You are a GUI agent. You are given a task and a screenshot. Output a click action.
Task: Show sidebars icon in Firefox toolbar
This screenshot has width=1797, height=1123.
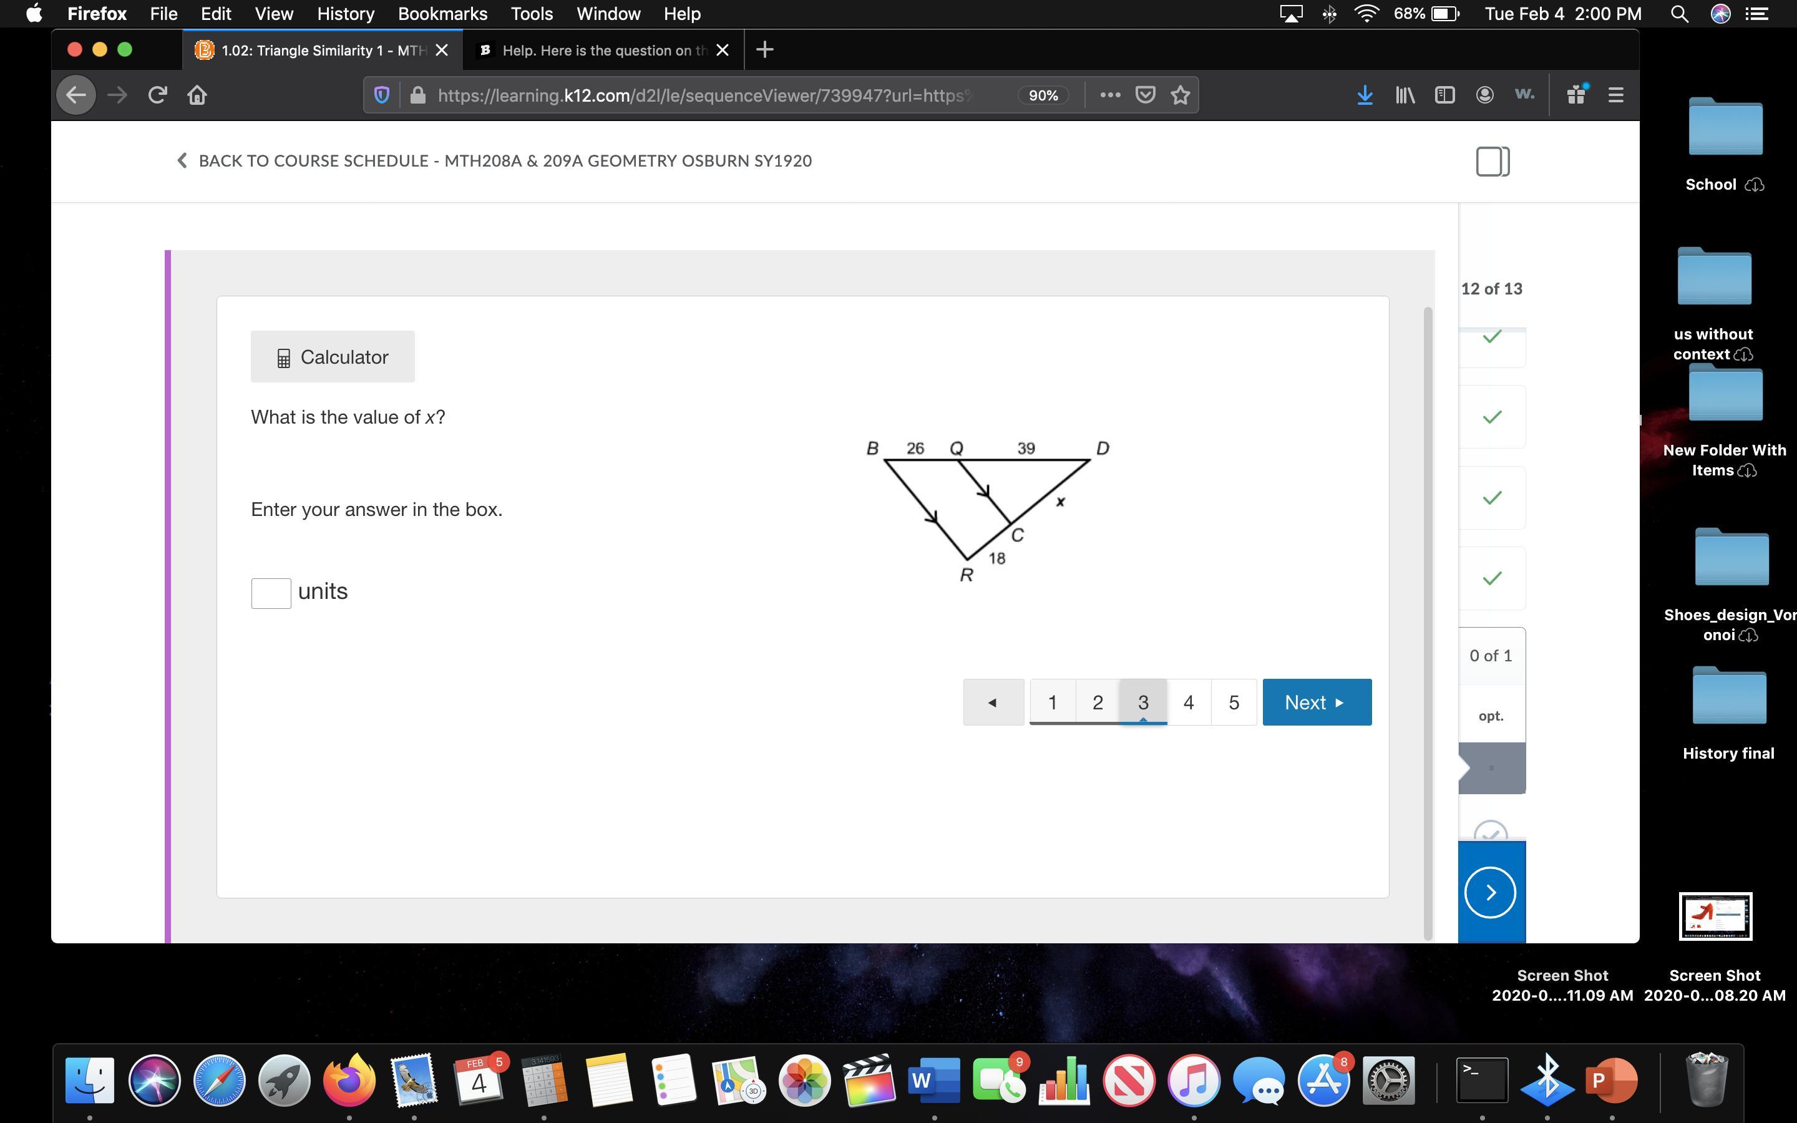1444,95
